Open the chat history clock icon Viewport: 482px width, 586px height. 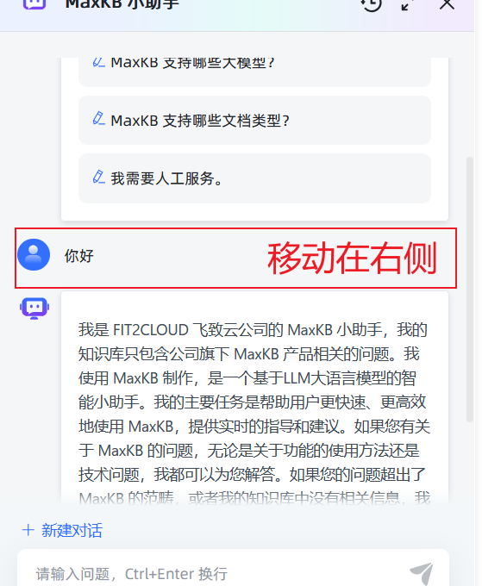click(371, 4)
